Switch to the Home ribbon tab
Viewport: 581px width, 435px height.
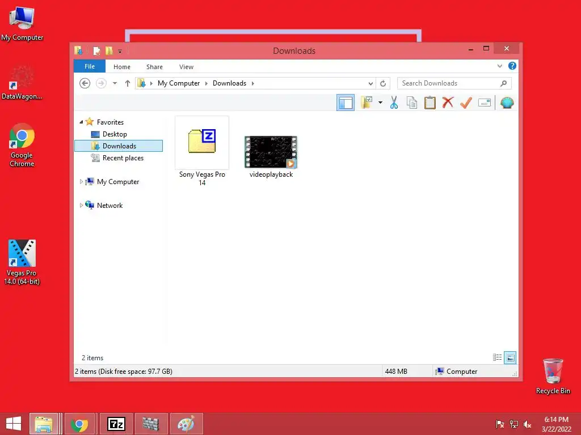point(122,67)
